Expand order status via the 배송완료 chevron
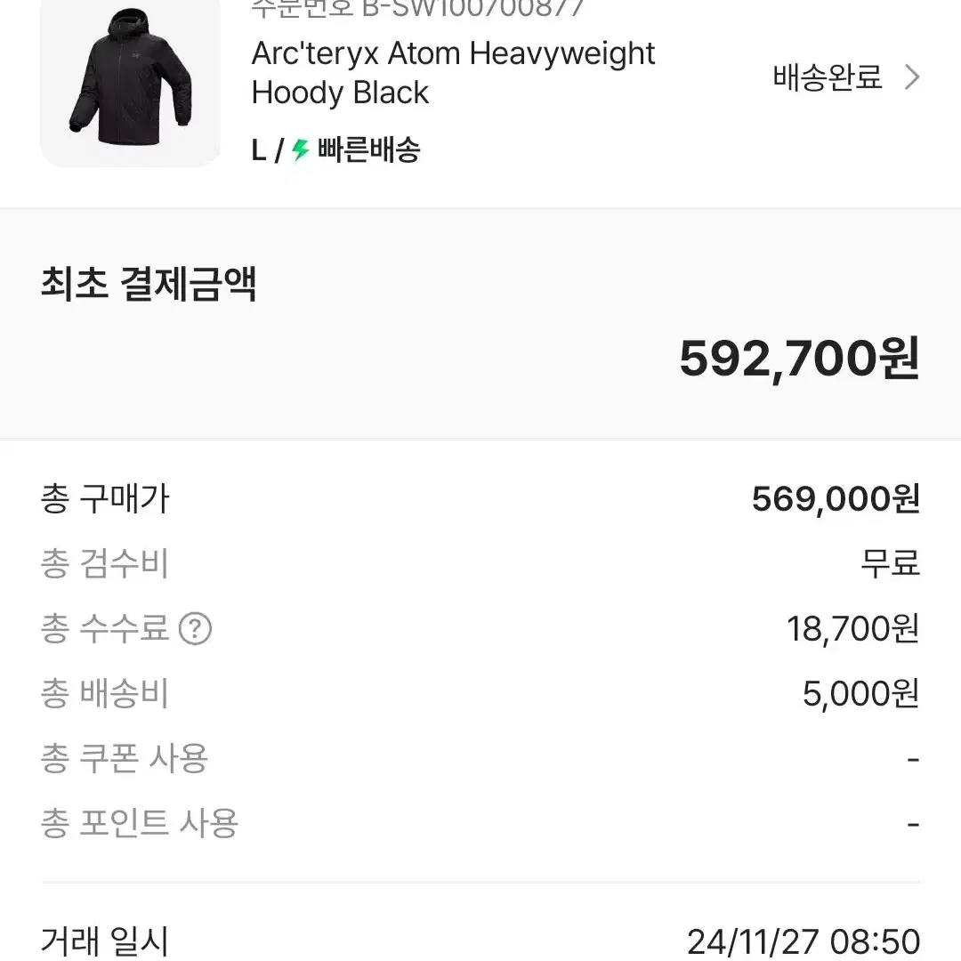Image resolution: width=961 pixels, height=961 pixels. 912,77
